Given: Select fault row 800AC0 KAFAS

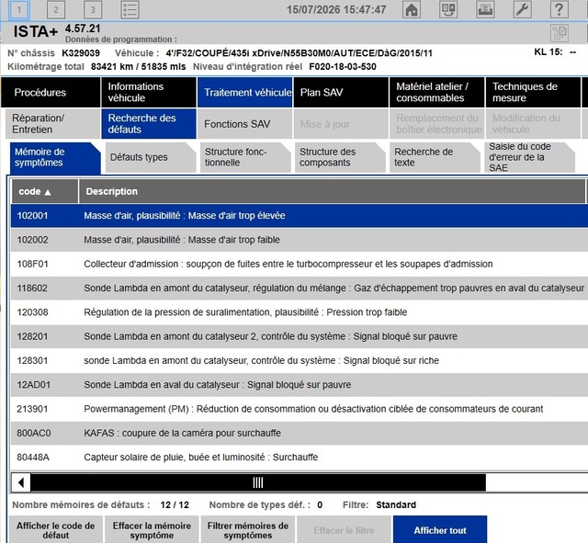Looking at the screenshot, I should tap(300, 433).
